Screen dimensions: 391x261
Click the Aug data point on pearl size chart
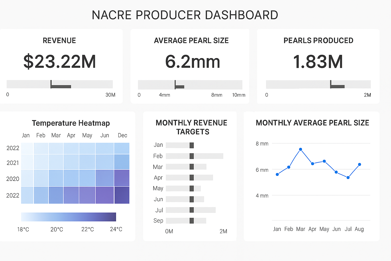(359, 164)
